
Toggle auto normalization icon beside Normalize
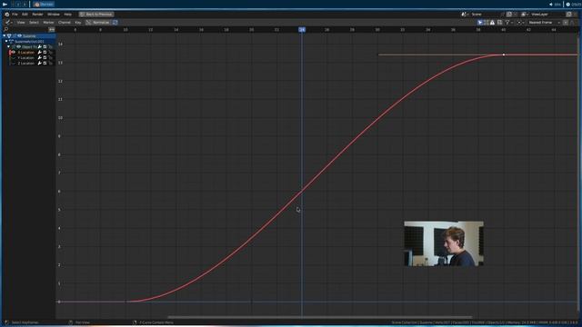(115, 22)
